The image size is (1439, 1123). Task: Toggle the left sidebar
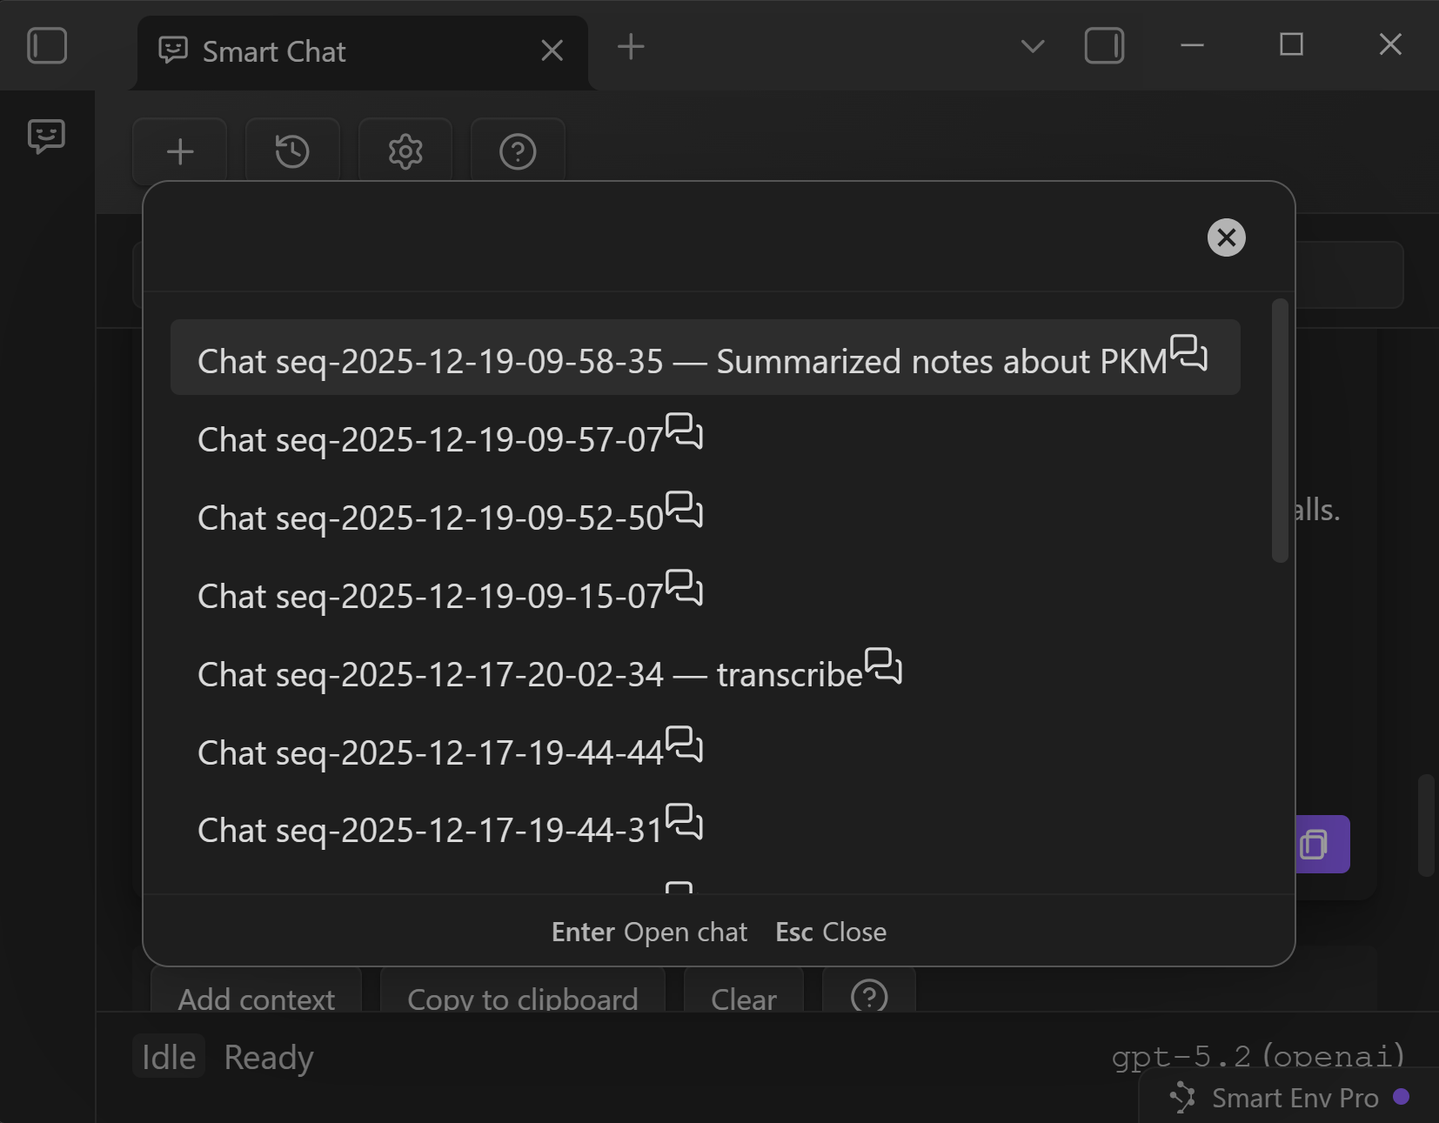pyautogui.click(x=47, y=45)
